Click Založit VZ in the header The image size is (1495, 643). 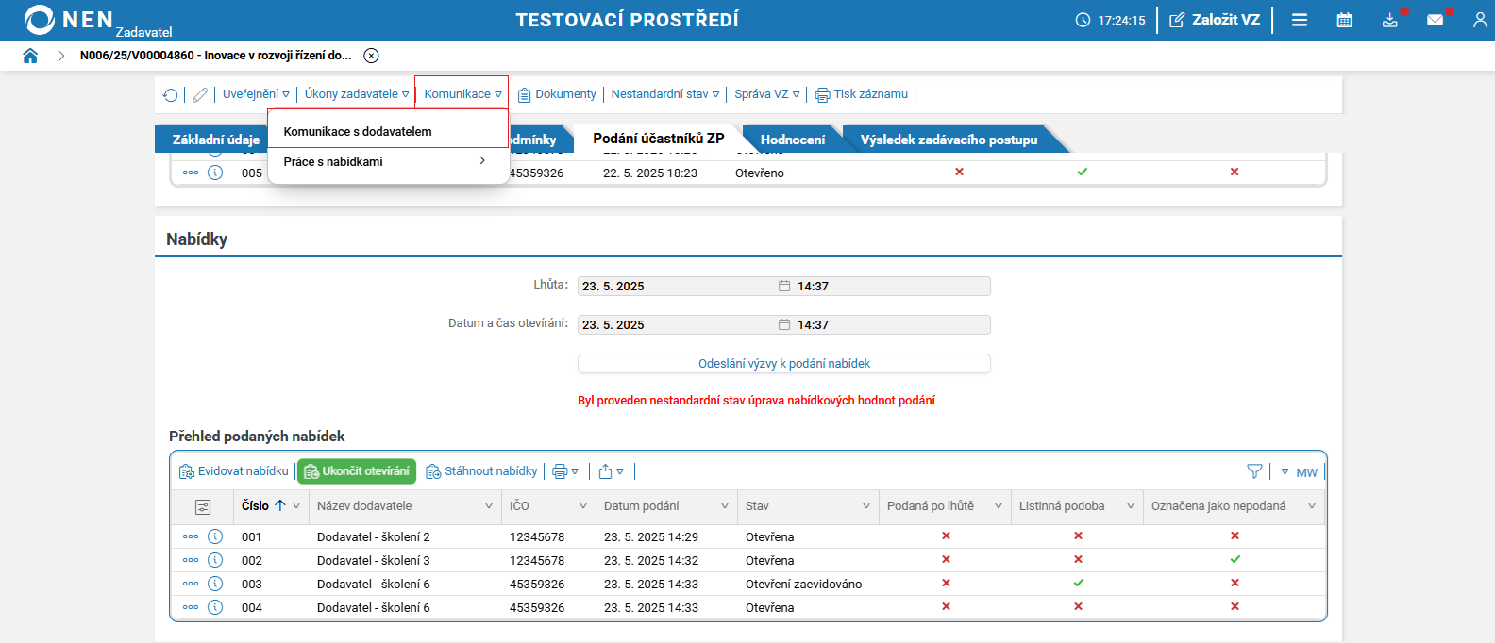(1216, 20)
